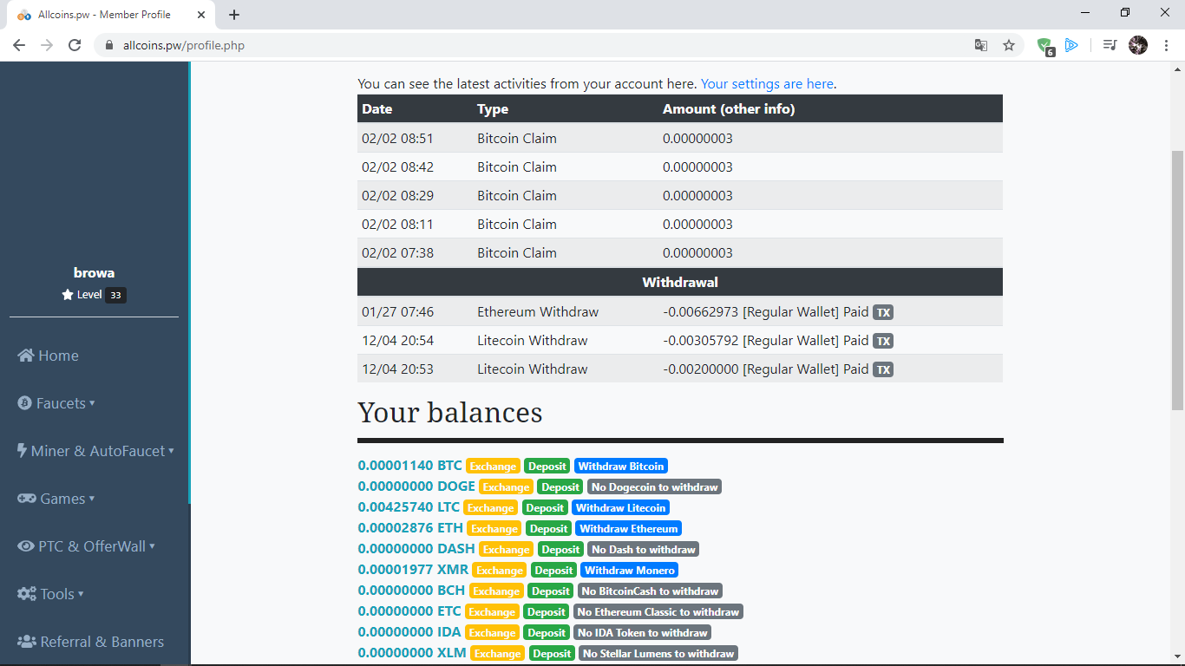
Task: Click Deposit button for XLM
Action: [552, 654]
